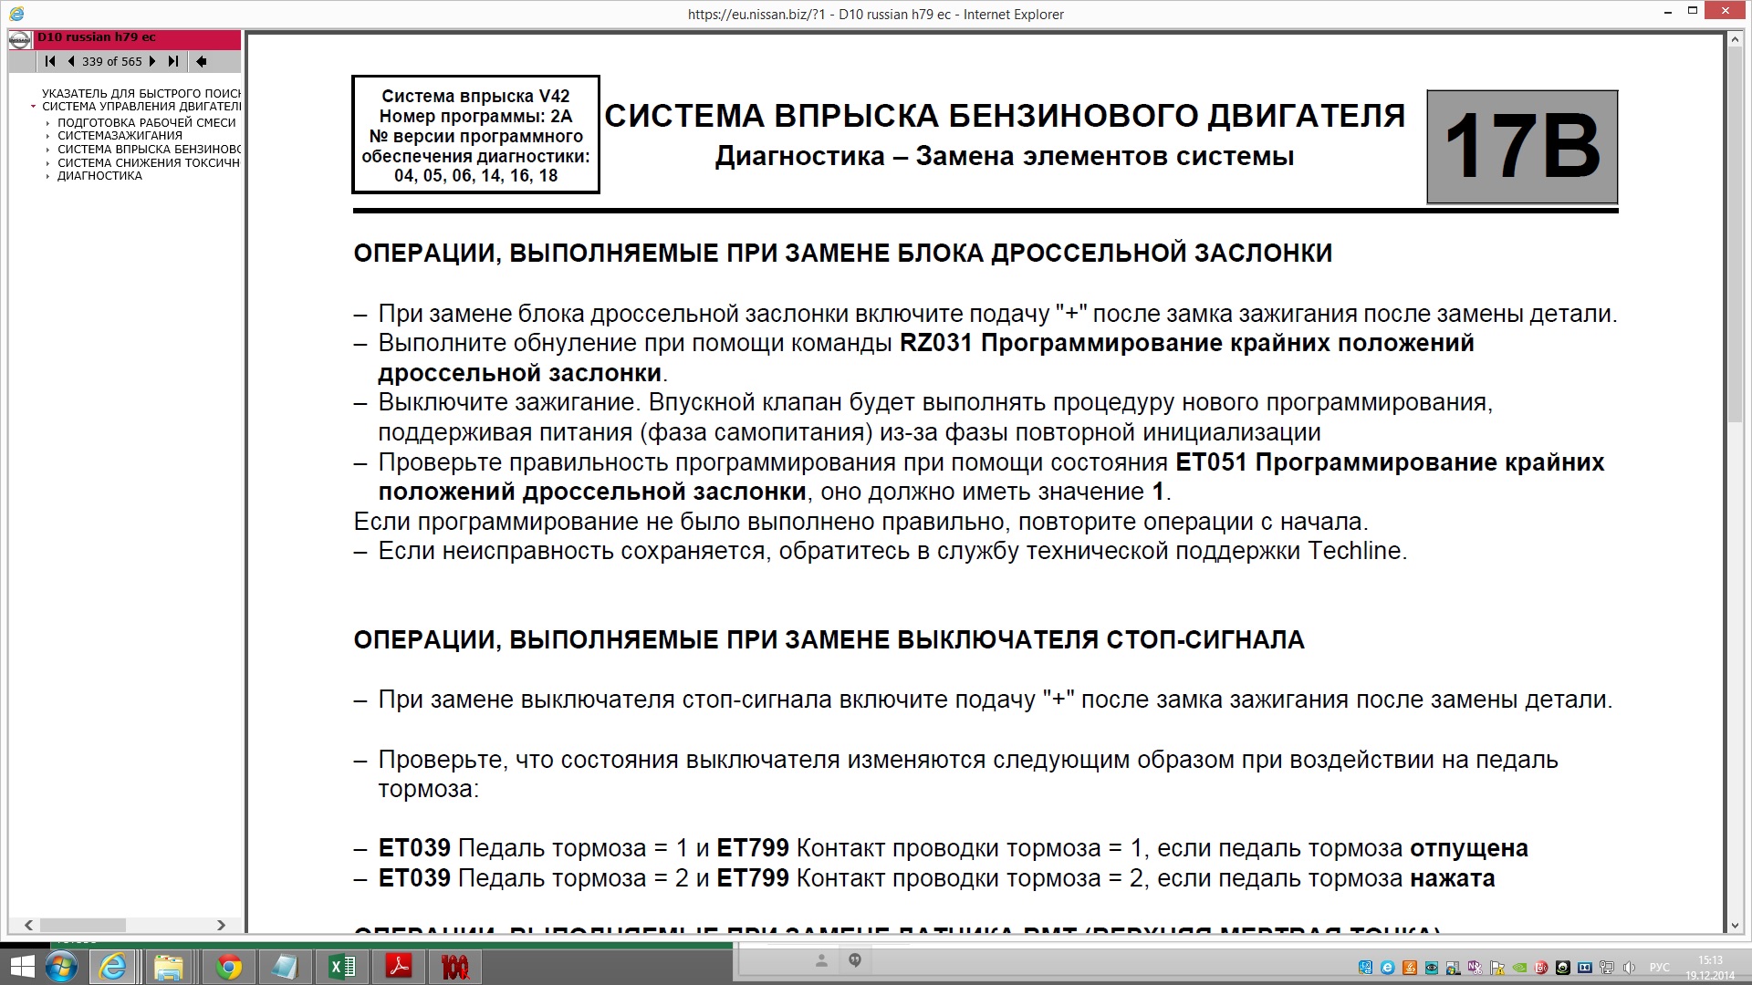
Task: Jump to the last page of the manual
Action: [172, 61]
